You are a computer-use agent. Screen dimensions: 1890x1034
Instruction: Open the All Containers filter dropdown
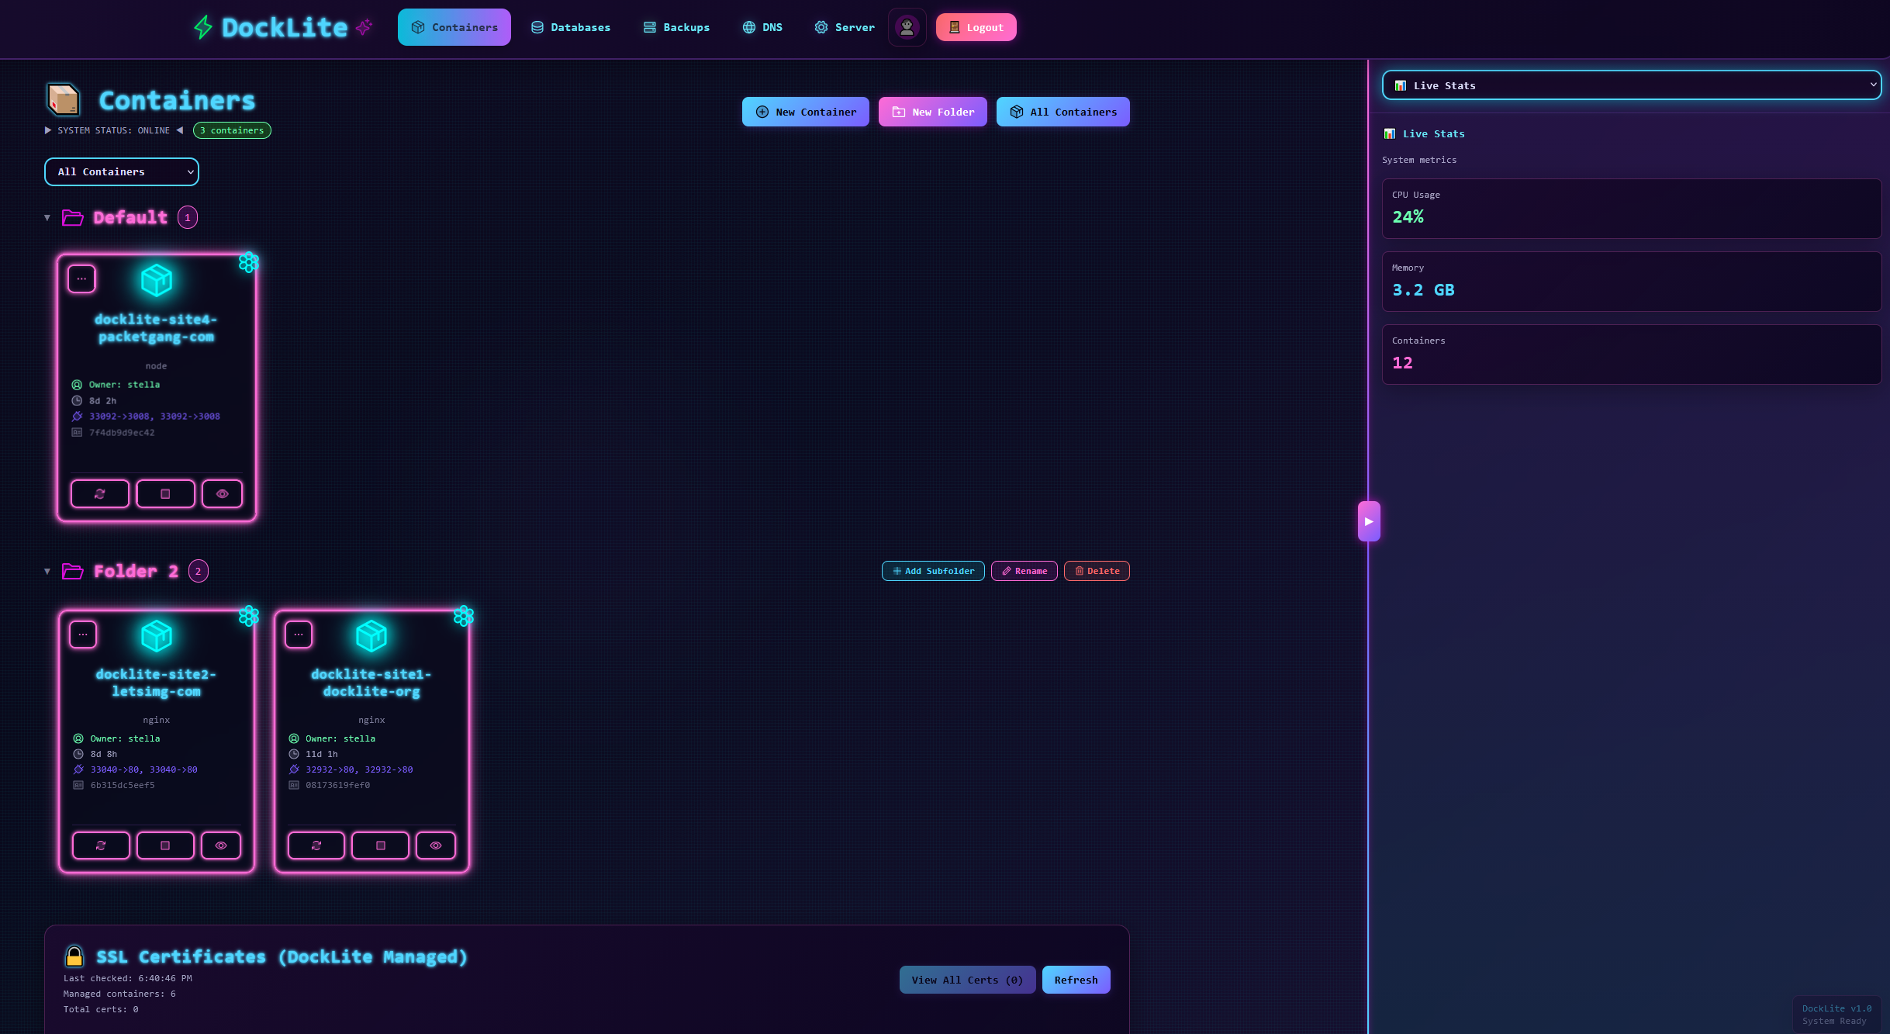(x=122, y=171)
